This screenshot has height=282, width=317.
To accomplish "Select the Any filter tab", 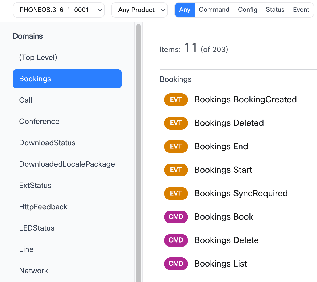I will click(x=185, y=10).
